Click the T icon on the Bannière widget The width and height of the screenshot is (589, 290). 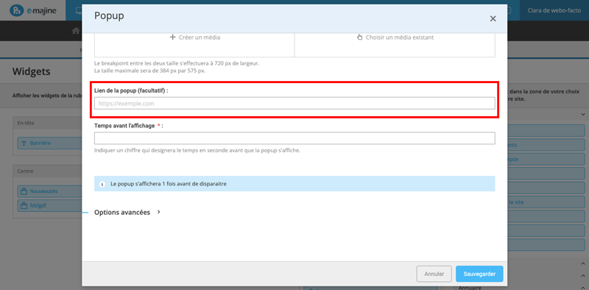coord(24,143)
